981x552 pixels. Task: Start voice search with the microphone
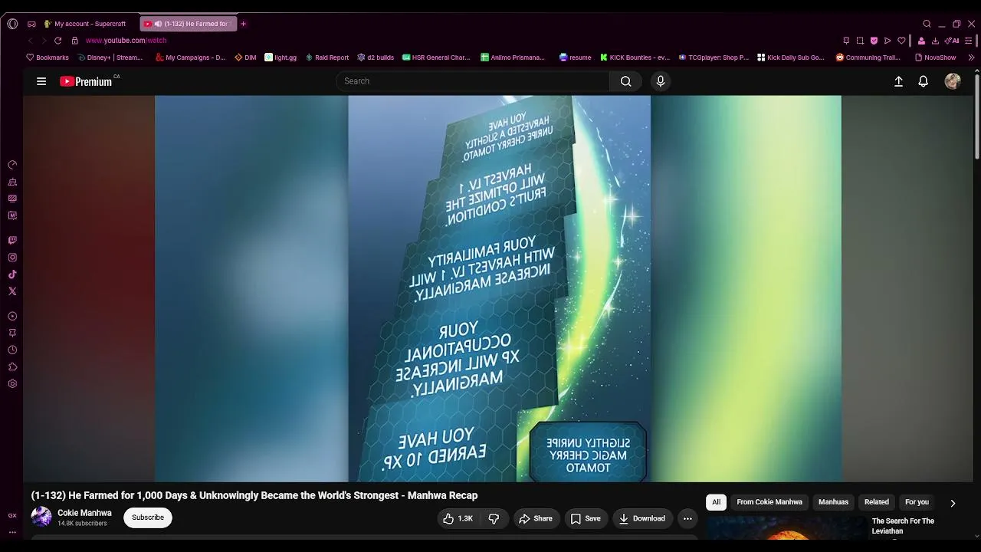click(x=661, y=81)
